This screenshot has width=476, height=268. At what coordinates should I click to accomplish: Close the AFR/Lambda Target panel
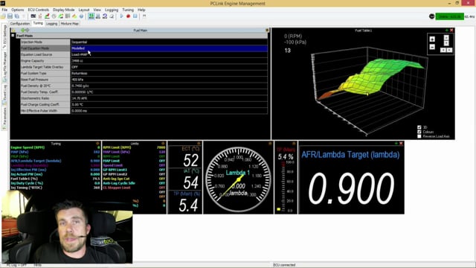point(401,143)
